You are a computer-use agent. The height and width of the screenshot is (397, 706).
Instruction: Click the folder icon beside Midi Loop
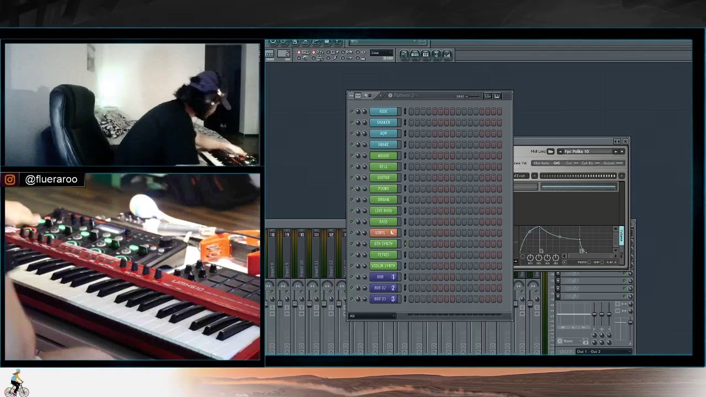coord(550,152)
